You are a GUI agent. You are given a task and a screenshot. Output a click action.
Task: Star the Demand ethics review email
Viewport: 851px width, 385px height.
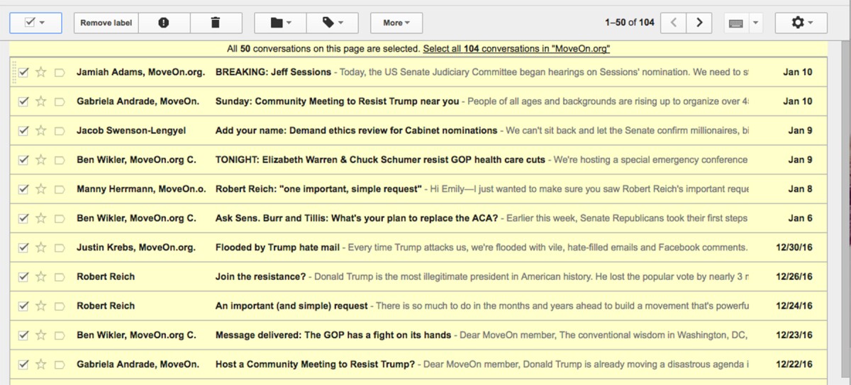(x=41, y=130)
